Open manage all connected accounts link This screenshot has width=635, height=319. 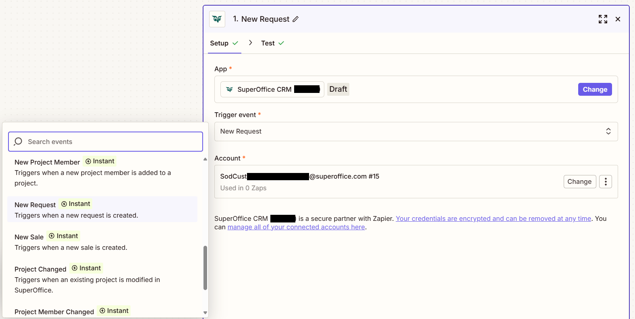point(296,227)
